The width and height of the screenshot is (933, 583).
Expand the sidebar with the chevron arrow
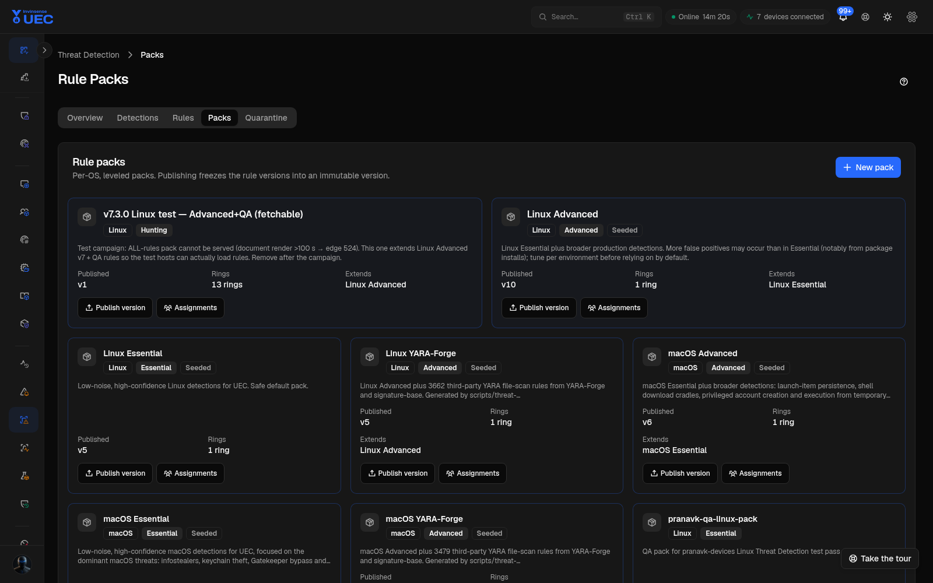44,50
